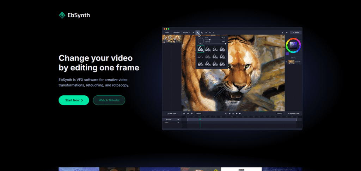
Task: Toggle the loop playback icon
Action: tap(226, 114)
